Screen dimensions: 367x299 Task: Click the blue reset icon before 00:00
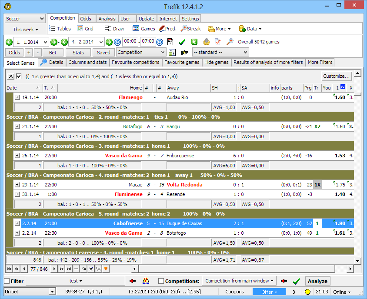tap(117, 42)
